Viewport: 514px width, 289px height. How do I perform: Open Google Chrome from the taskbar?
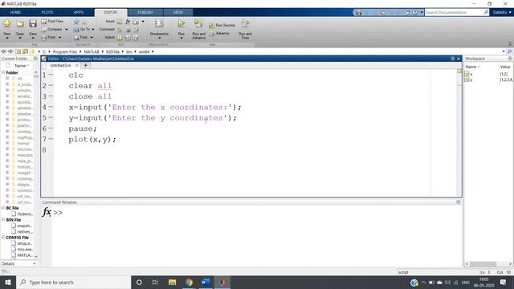click(189, 282)
